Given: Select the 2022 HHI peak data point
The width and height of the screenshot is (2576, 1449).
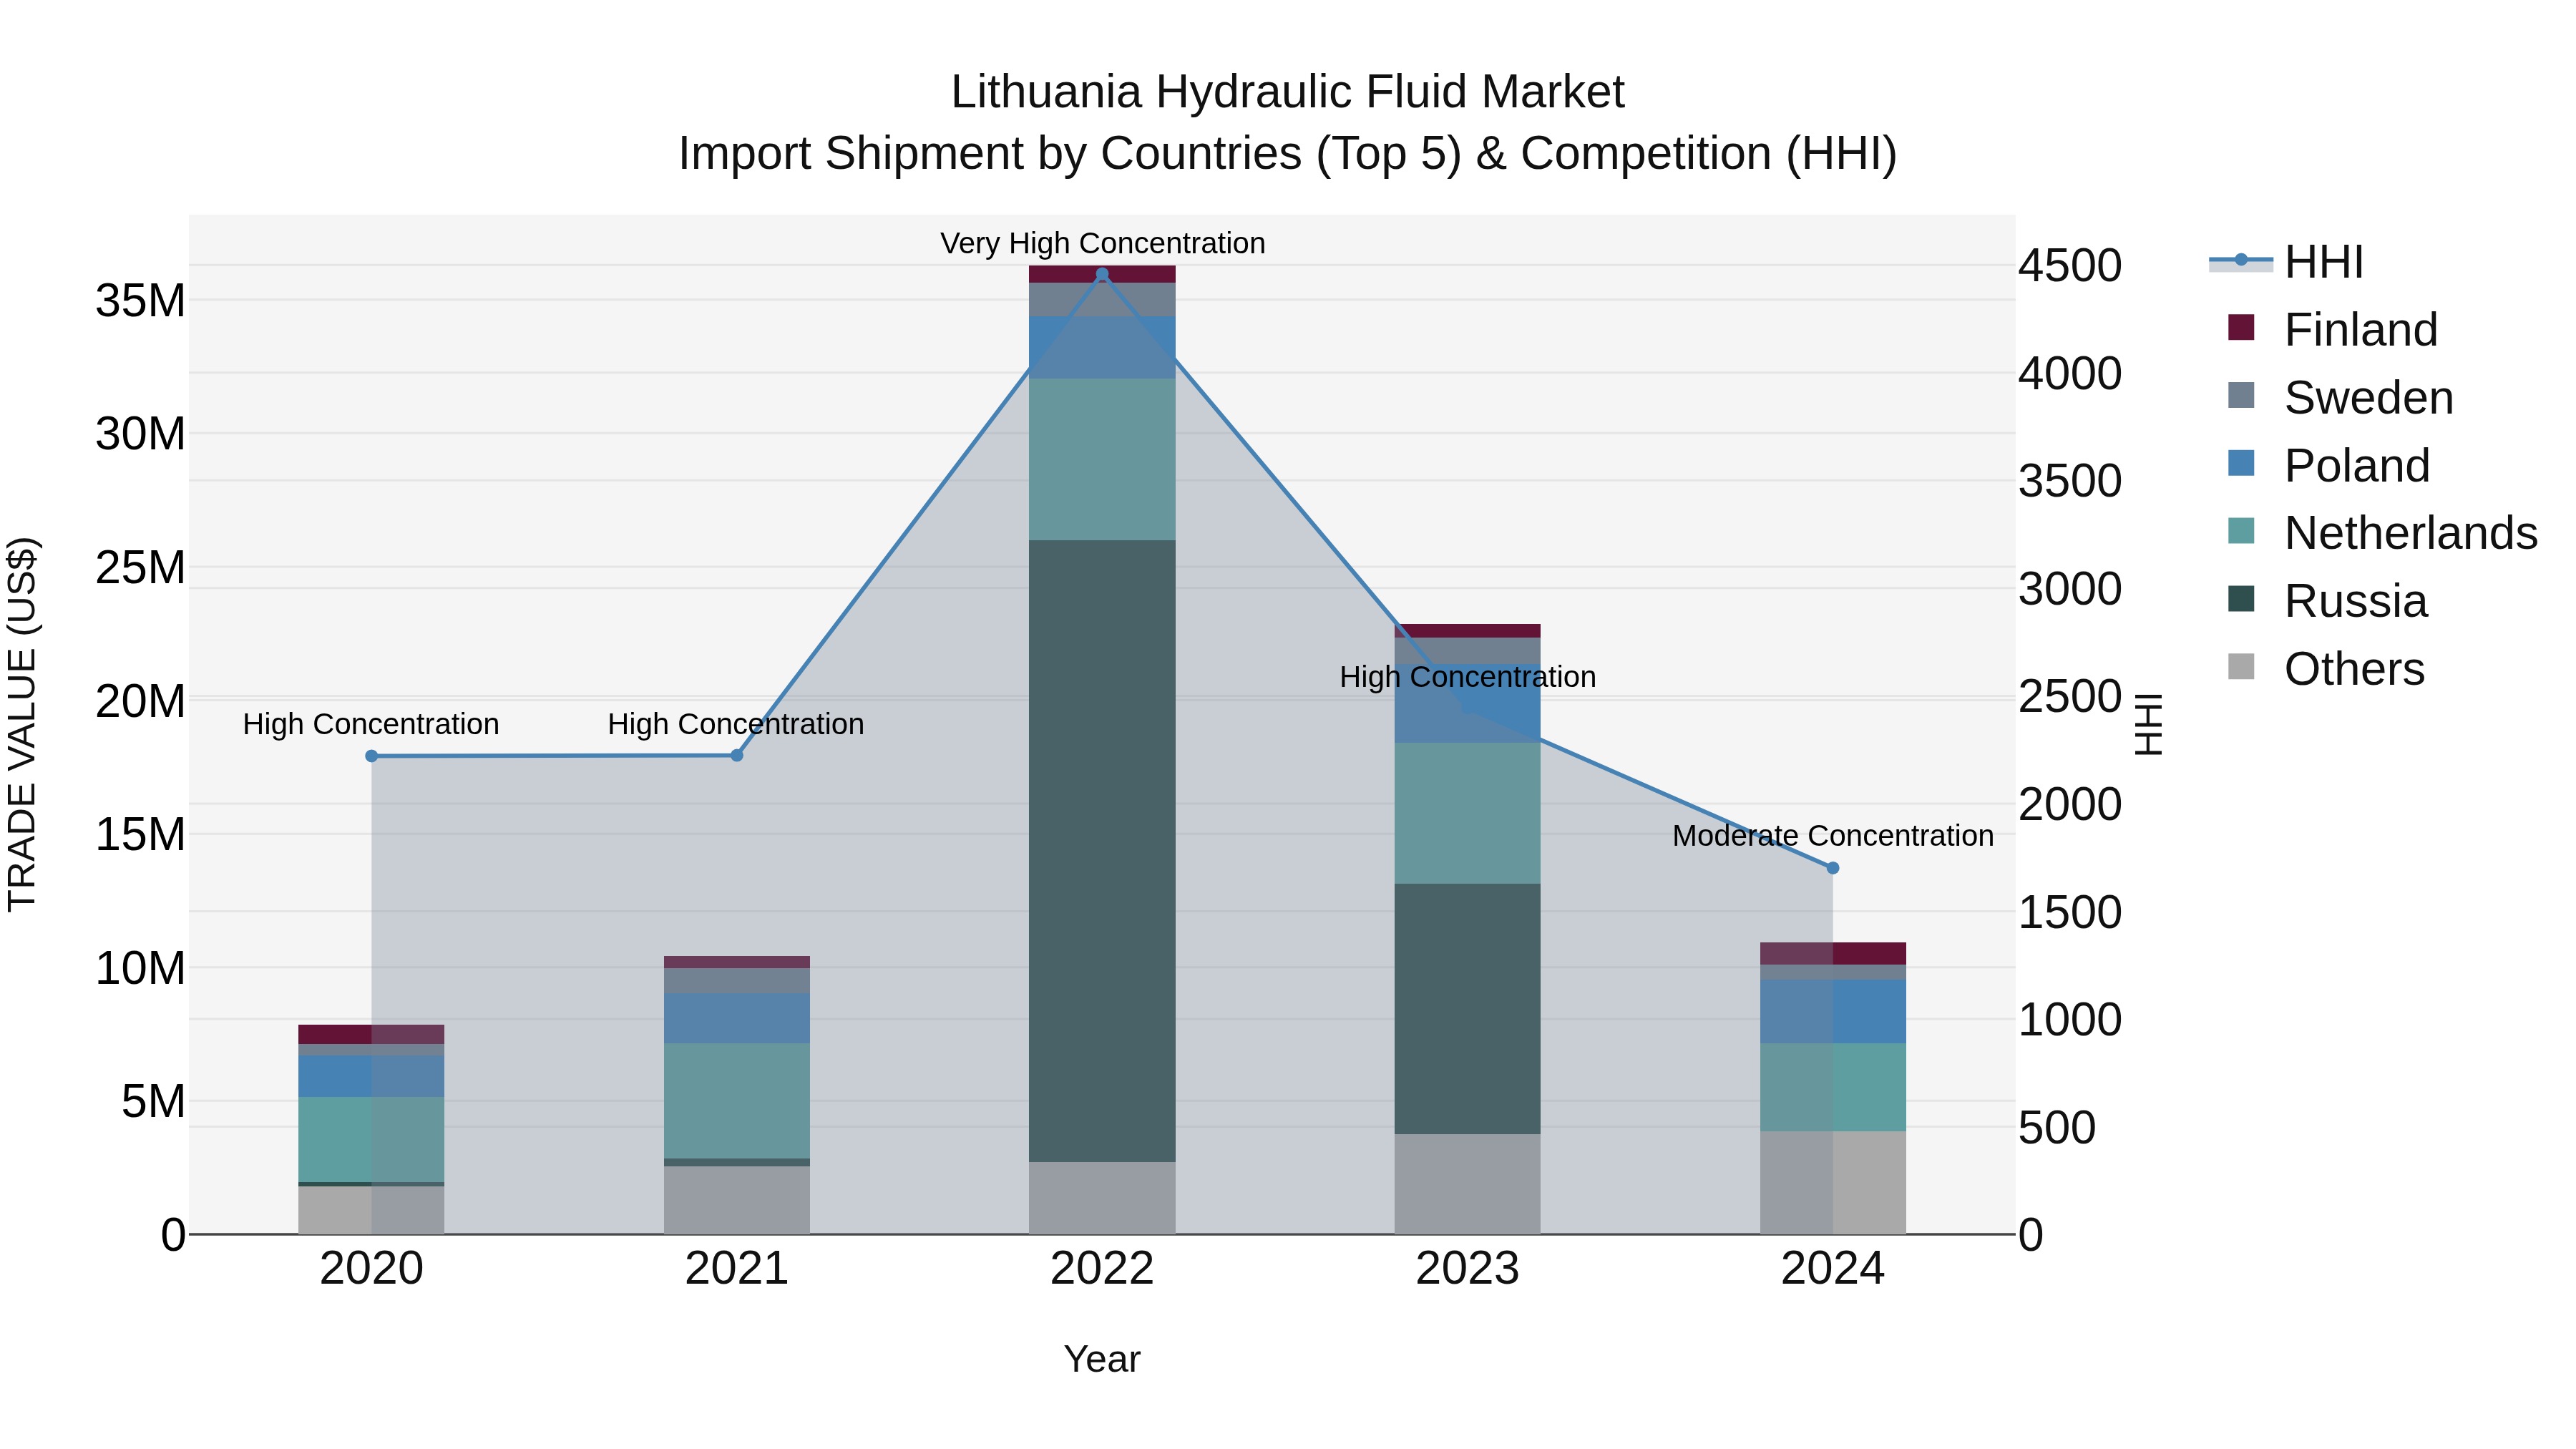Looking at the screenshot, I should pyautogui.click(x=1102, y=274).
